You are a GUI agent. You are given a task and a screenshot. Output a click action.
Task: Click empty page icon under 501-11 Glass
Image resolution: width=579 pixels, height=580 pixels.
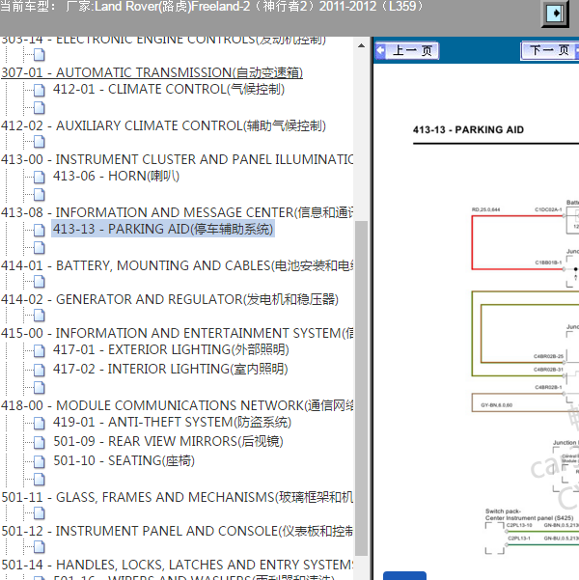coord(40,513)
